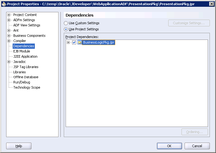Dismiss the dialog with Cancel
Viewport: 216px width, 153px height.
pos(197,146)
